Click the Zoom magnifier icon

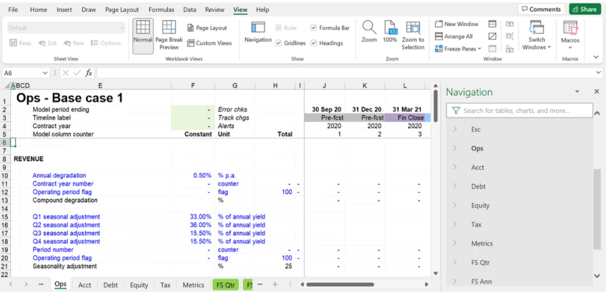click(369, 28)
